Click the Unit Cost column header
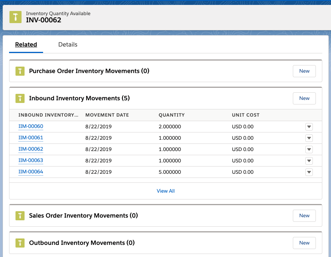Image resolution: width=331 pixels, height=257 pixels. (x=246, y=115)
